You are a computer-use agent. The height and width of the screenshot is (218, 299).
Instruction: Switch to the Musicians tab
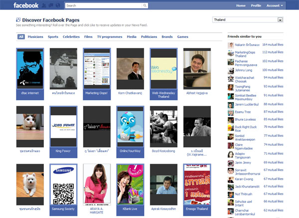click(35, 36)
